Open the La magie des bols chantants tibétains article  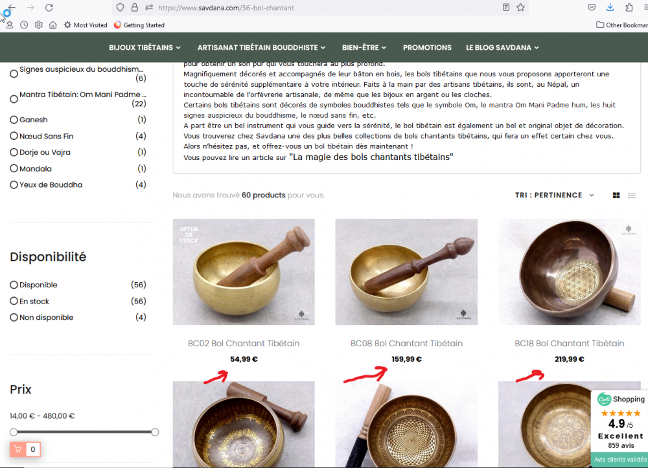click(x=371, y=157)
